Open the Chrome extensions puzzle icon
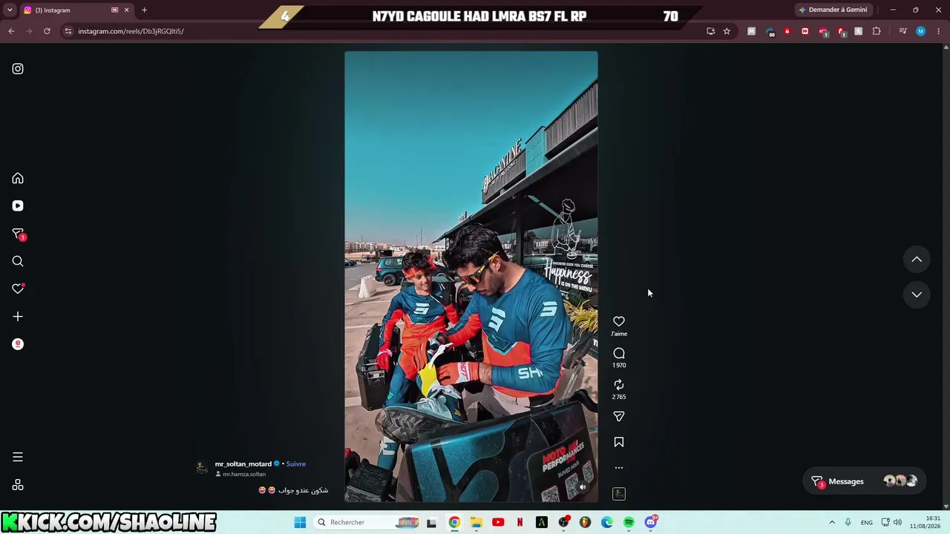Viewport: 950px width, 534px height. pos(877,31)
